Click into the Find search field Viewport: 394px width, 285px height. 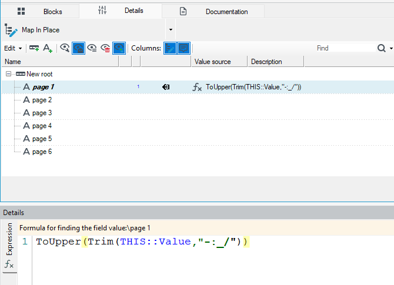coord(345,48)
